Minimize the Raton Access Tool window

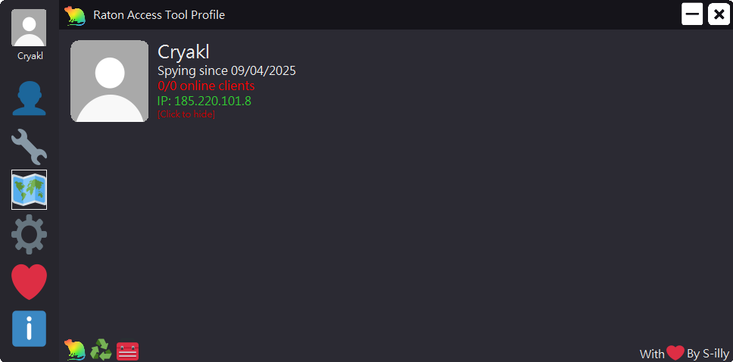692,14
